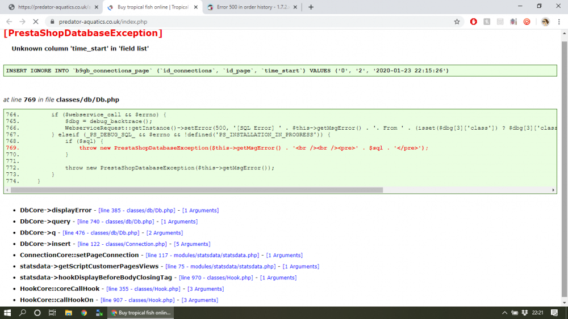The height and width of the screenshot is (319, 568).
Task: Expand 3 Arguments for HookCore::callHookOn
Action: 199,300
